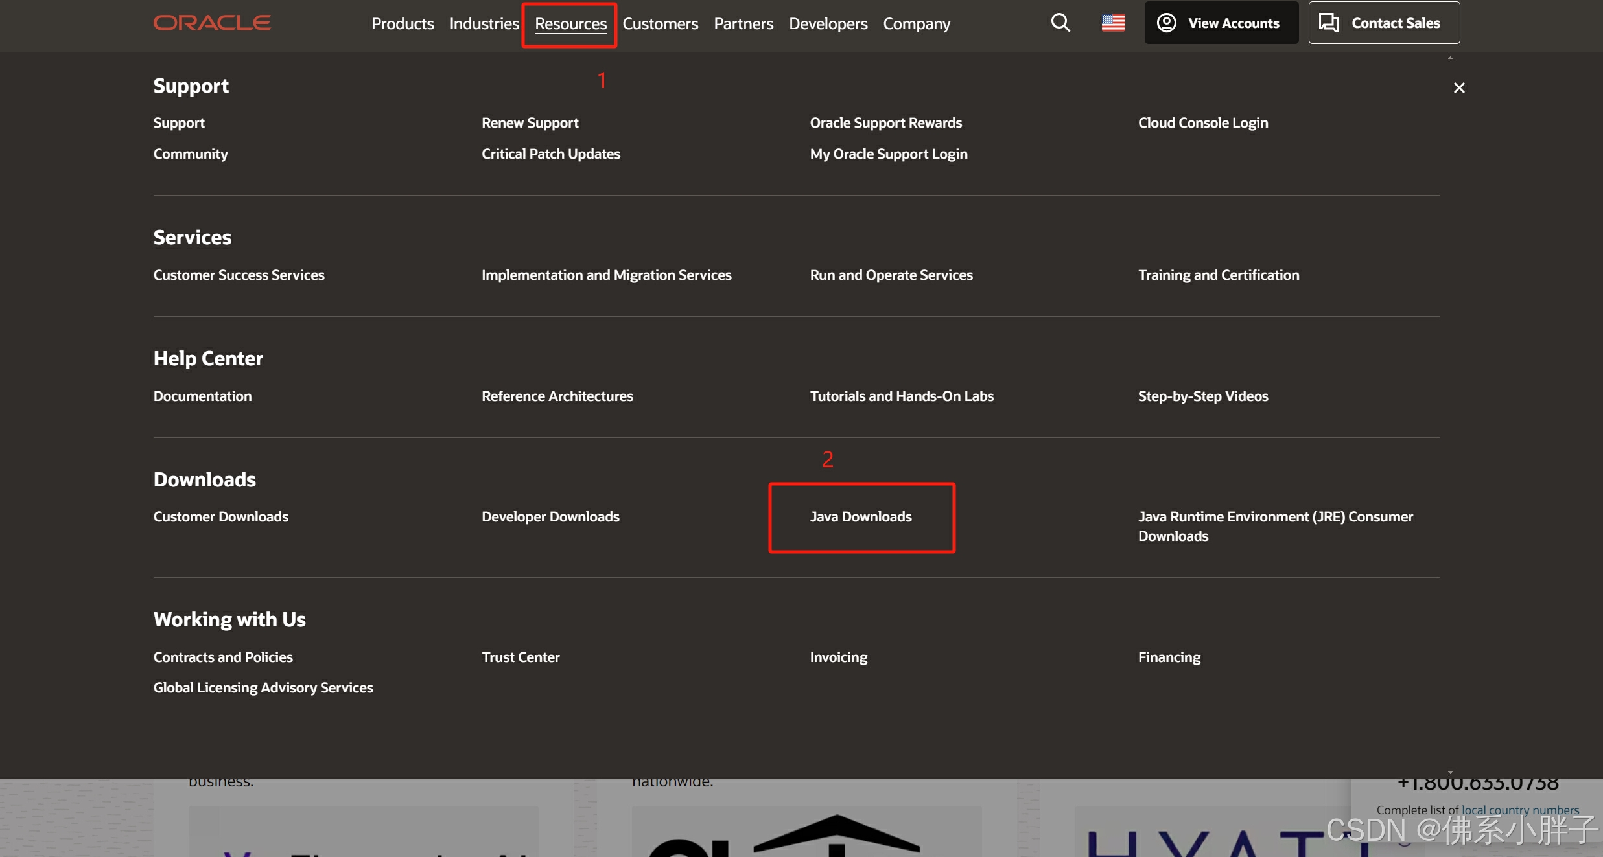Click the Oracle logo
1603x857 pixels.
click(x=212, y=23)
